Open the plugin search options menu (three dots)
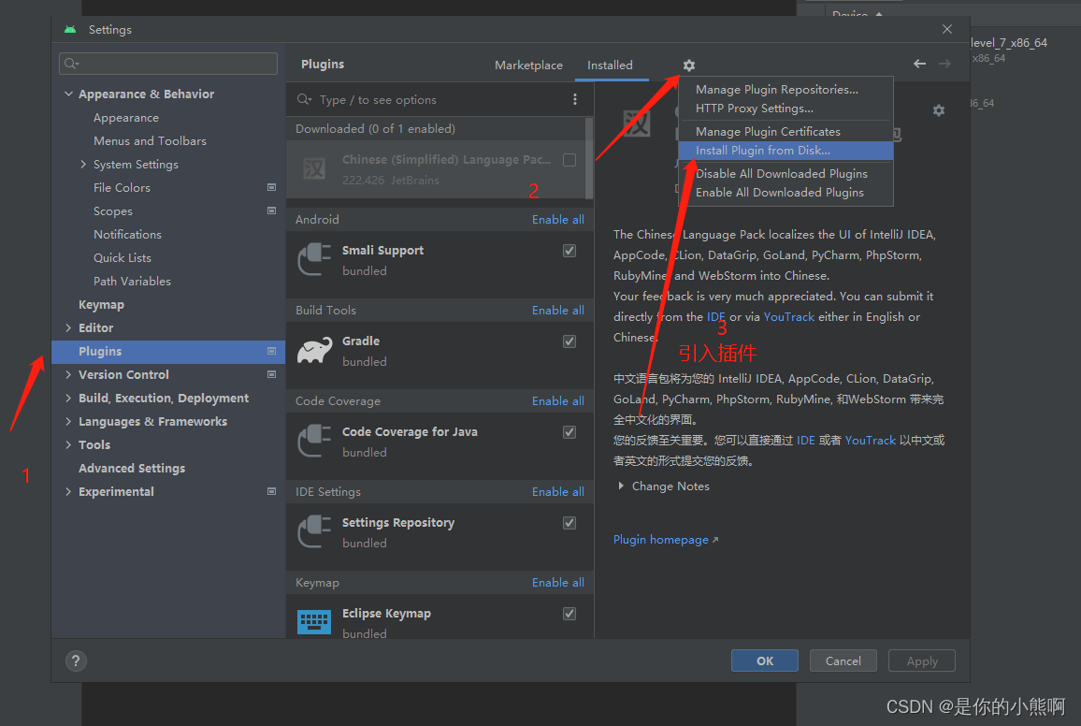 pos(575,99)
